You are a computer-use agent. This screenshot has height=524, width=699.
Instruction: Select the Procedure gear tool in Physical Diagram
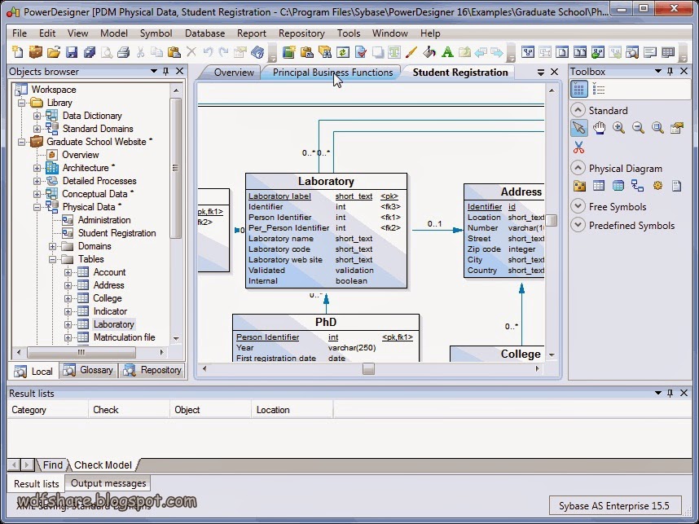click(x=657, y=186)
